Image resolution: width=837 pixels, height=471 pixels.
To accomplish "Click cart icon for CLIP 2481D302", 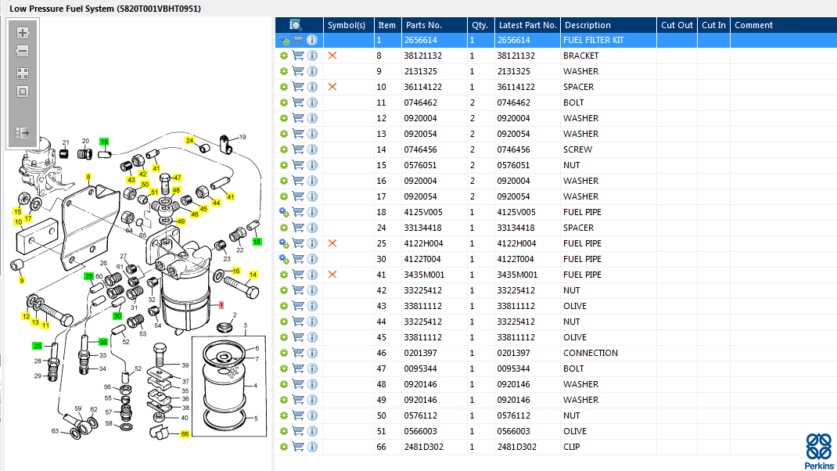I will tap(298, 447).
